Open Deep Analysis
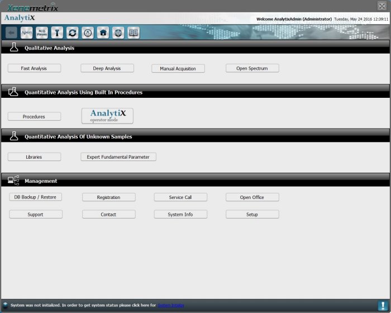391x313 pixels. 108,68
